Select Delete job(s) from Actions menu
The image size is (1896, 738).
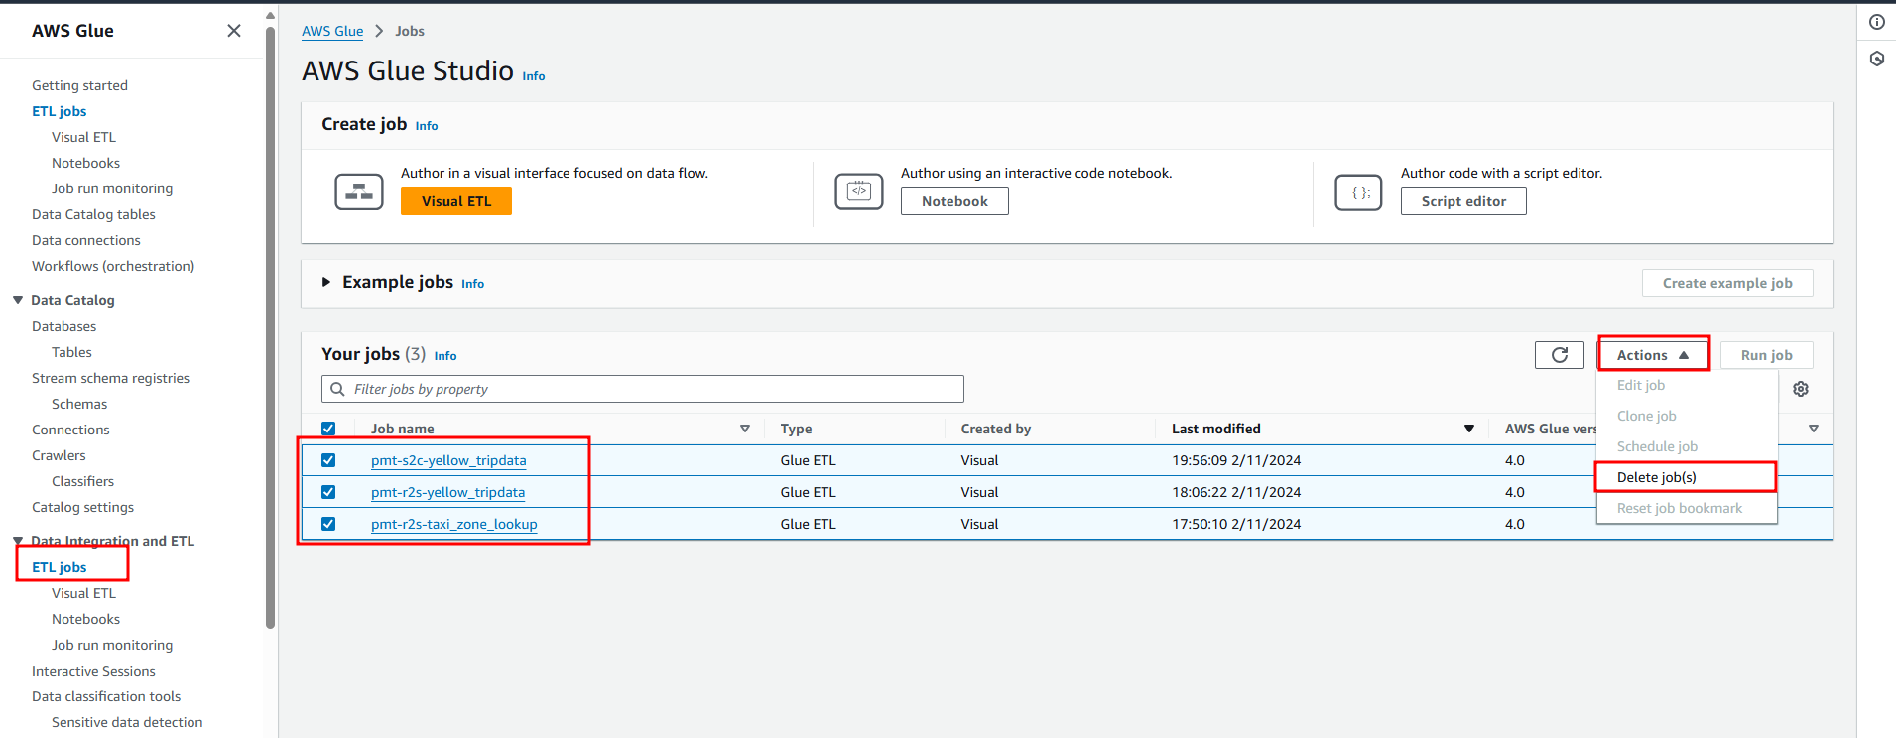pos(1656,477)
